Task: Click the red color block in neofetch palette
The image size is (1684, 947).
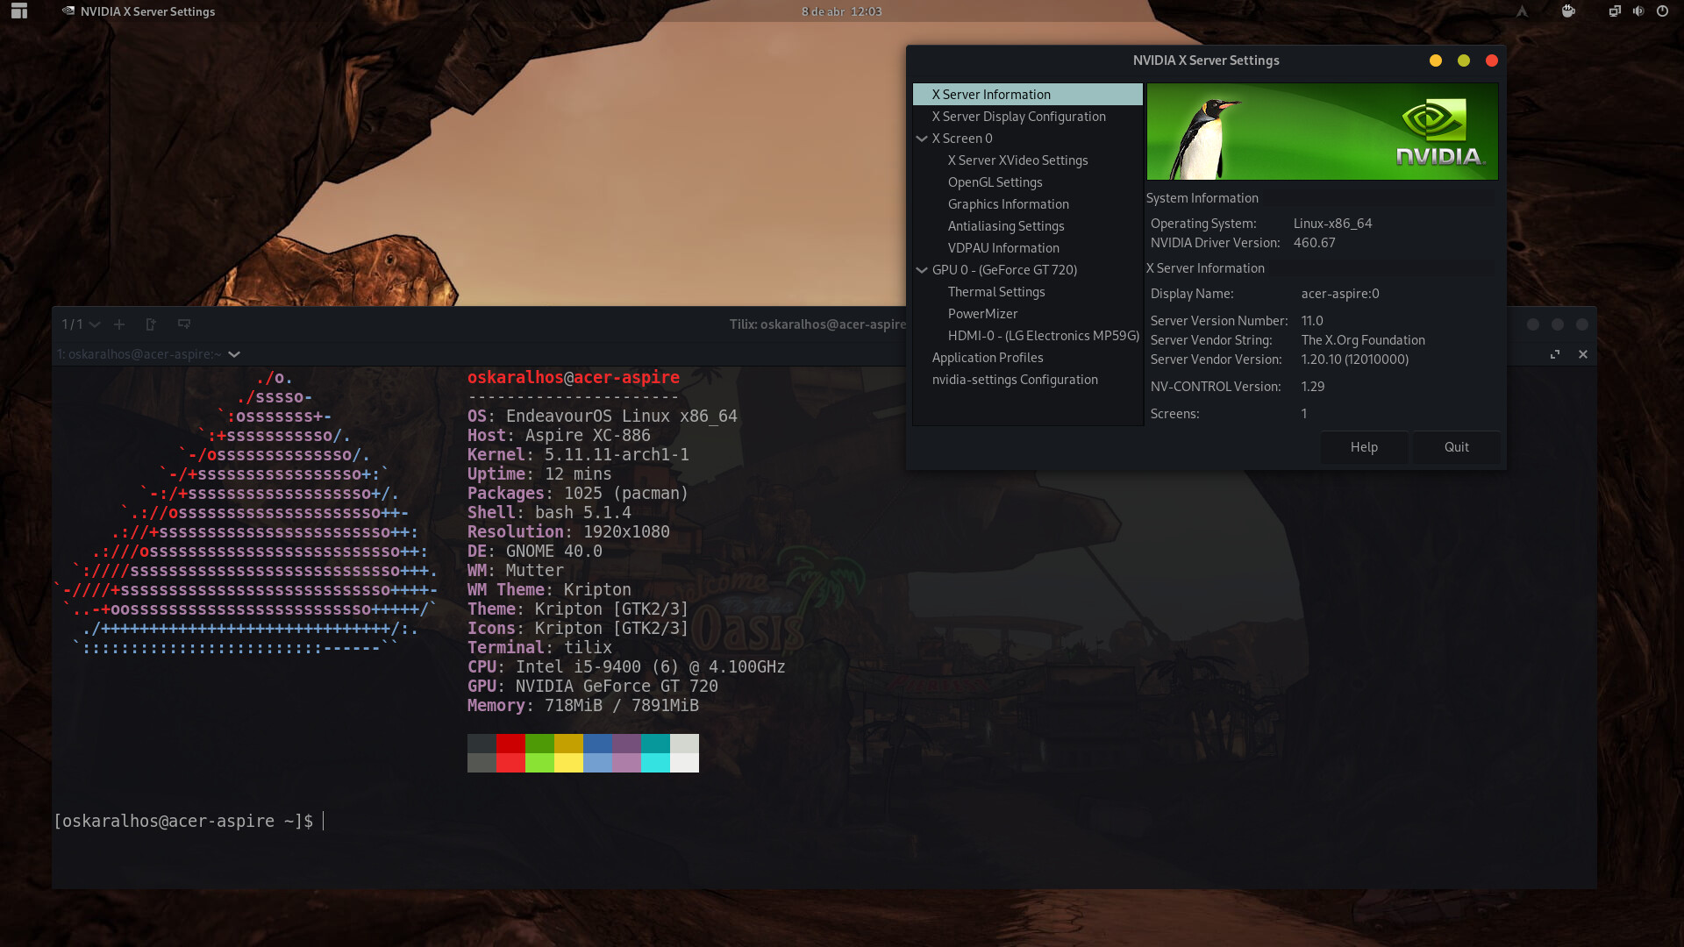Action: (510, 744)
